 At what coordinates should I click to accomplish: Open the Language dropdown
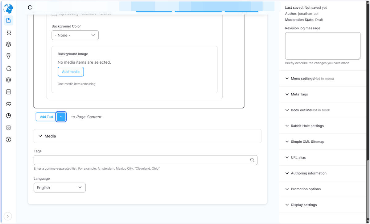(60, 188)
